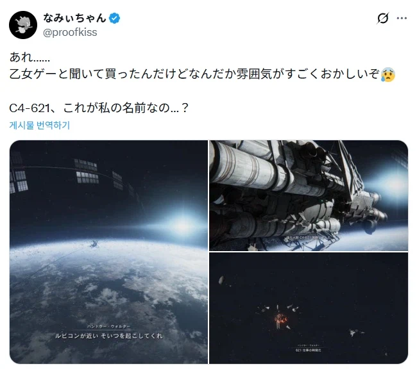Open the author's profile avatar

tap(23, 25)
